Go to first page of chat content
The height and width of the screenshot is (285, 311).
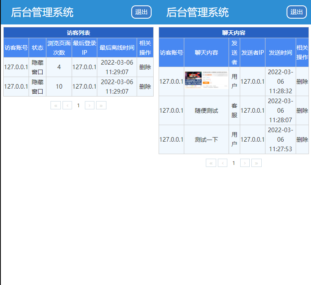211,163
